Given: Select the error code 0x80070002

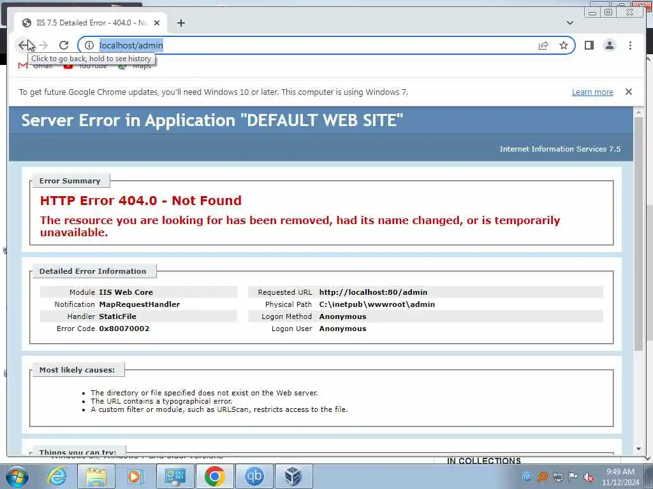Looking at the screenshot, I should click(x=124, y=329).
